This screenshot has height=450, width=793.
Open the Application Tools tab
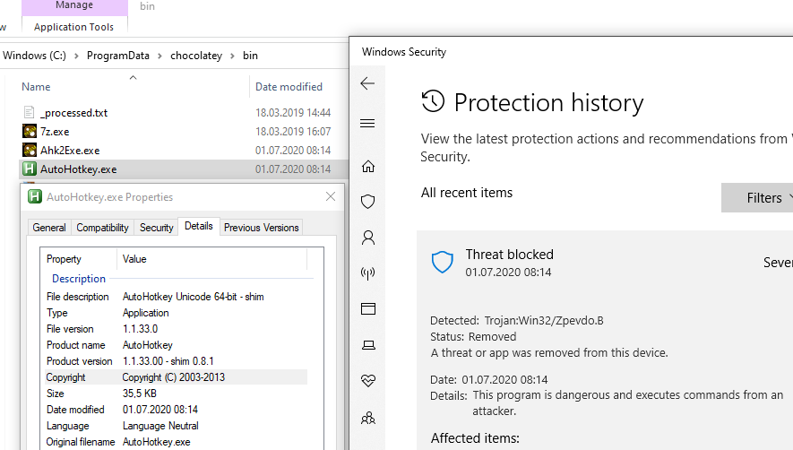pos(73,27)
